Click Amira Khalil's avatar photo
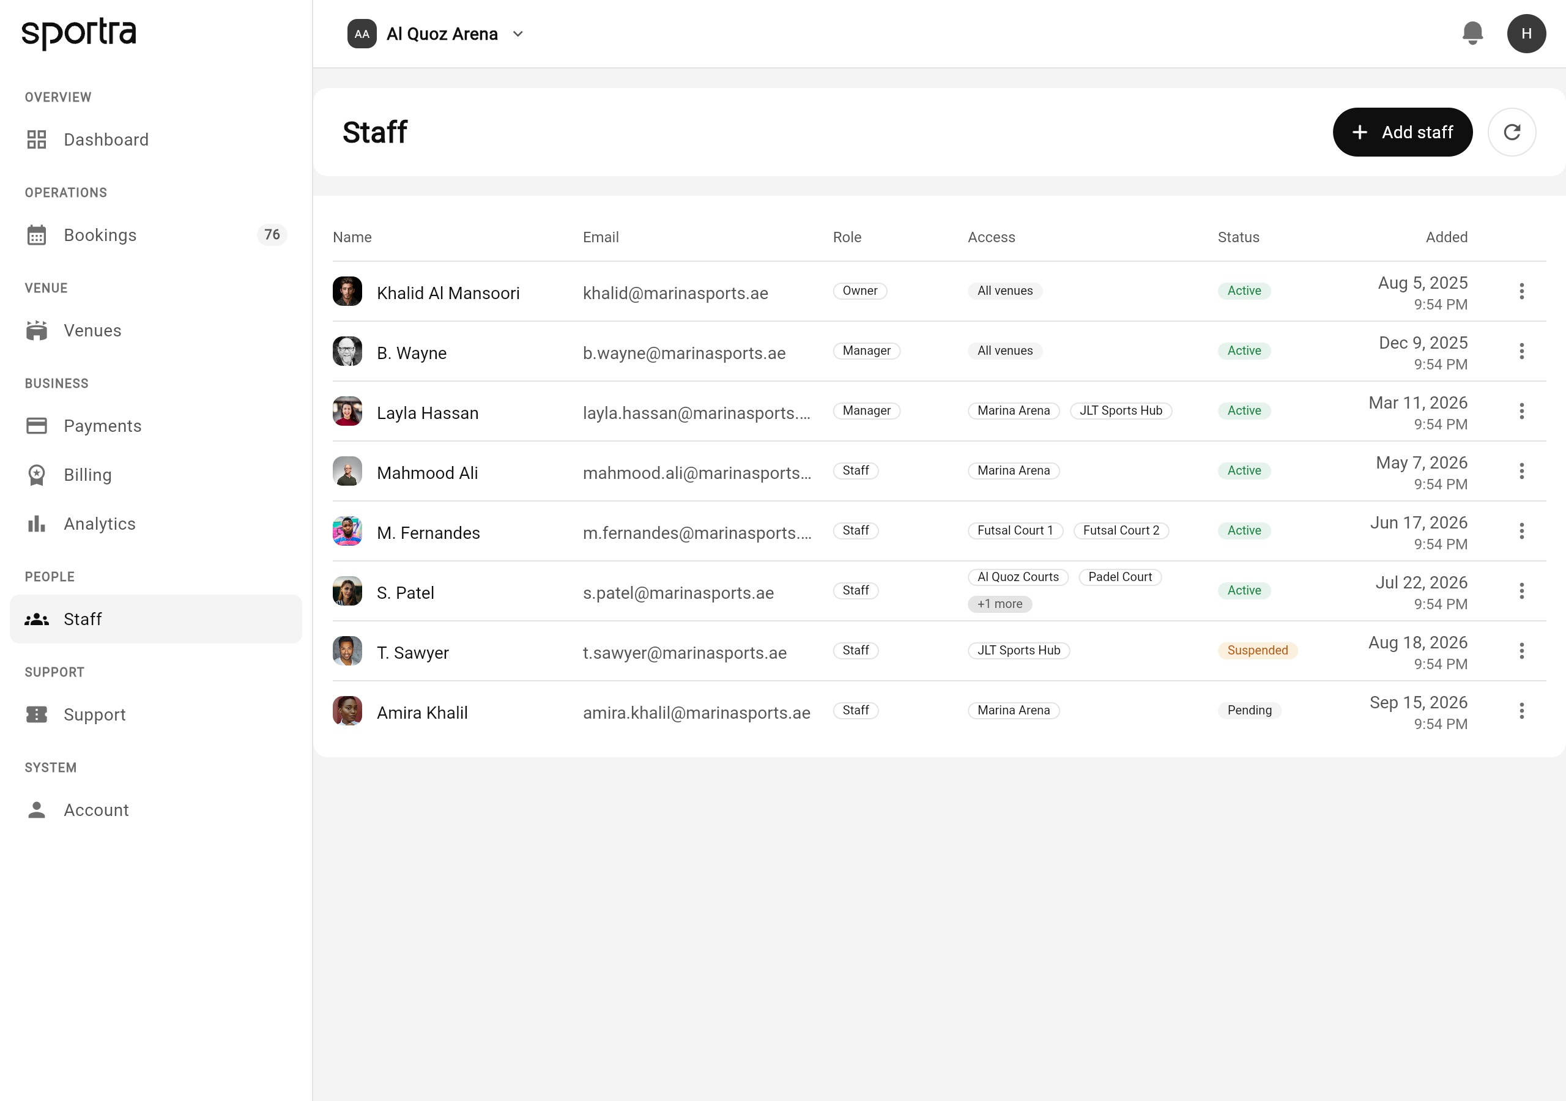The image size is (1566, 1101). [347, 711]
